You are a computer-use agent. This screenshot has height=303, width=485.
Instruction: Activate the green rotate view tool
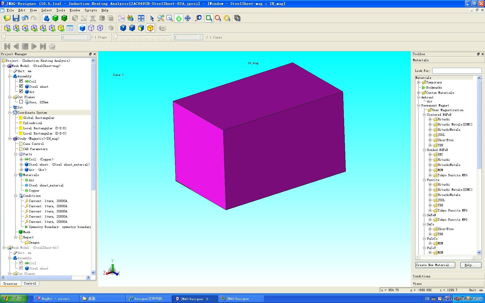[179, 18]
